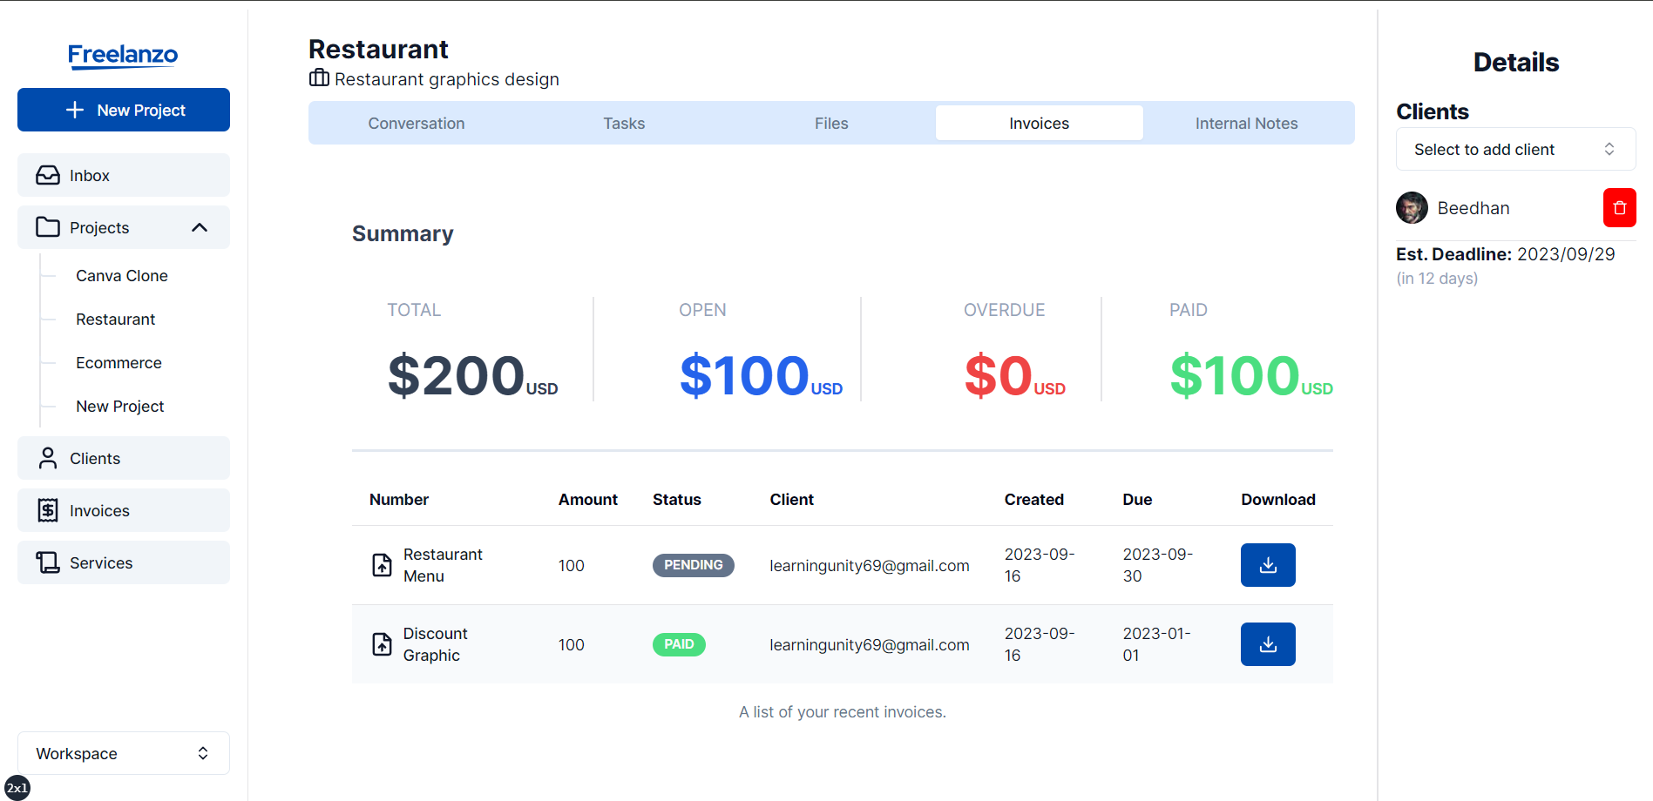The height and width of the screenshot is (801, 1653).
Task: Open the Tasks tab
Action: tap(624, 124)
